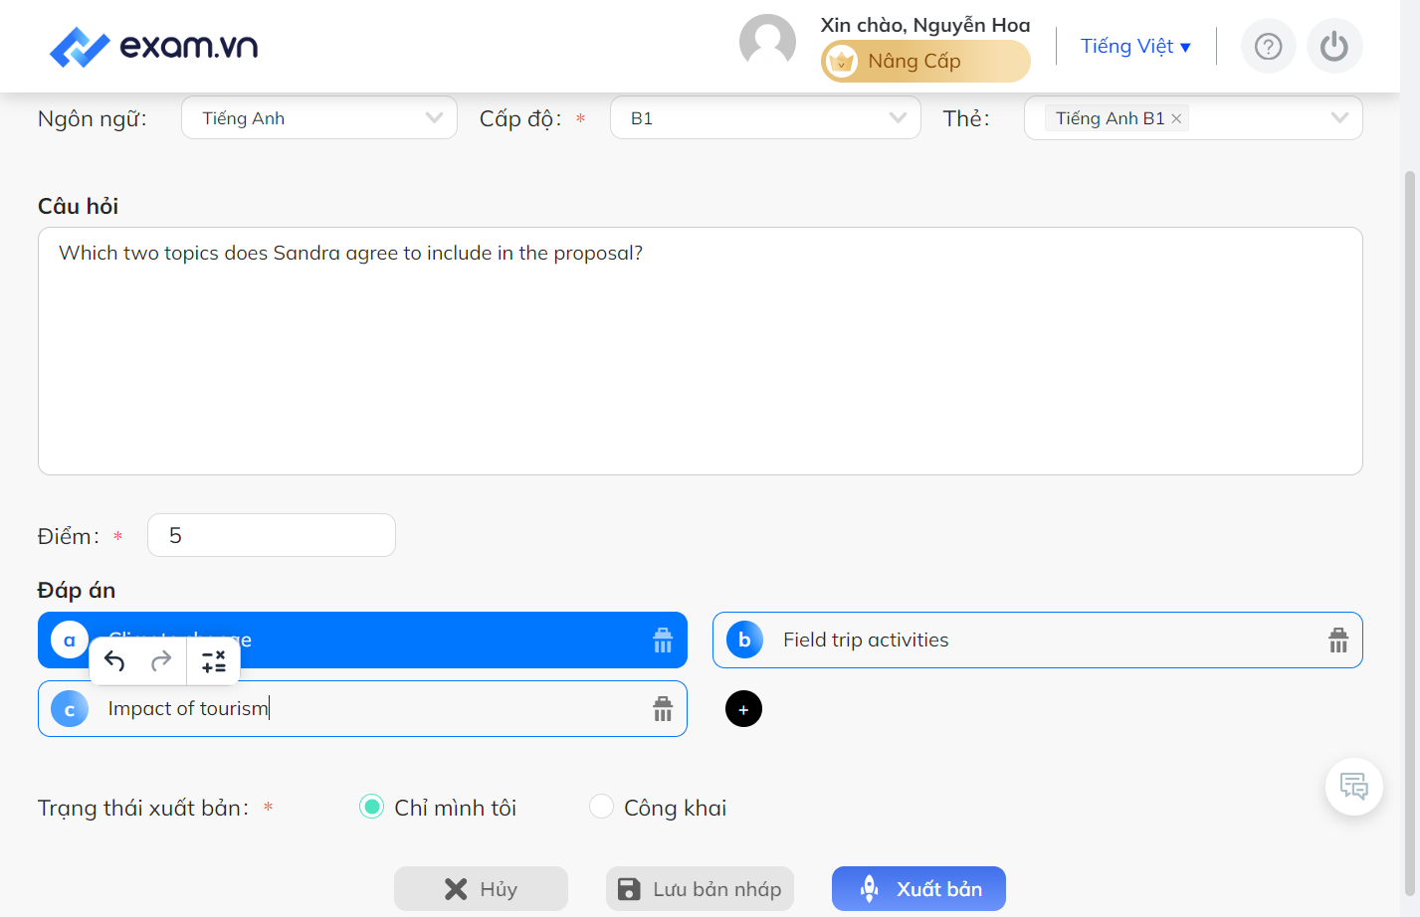Viewport: 1420px width, 917px height.
Task: Open the Tiếng Việt language switcher
Action: coord(1135,47)
